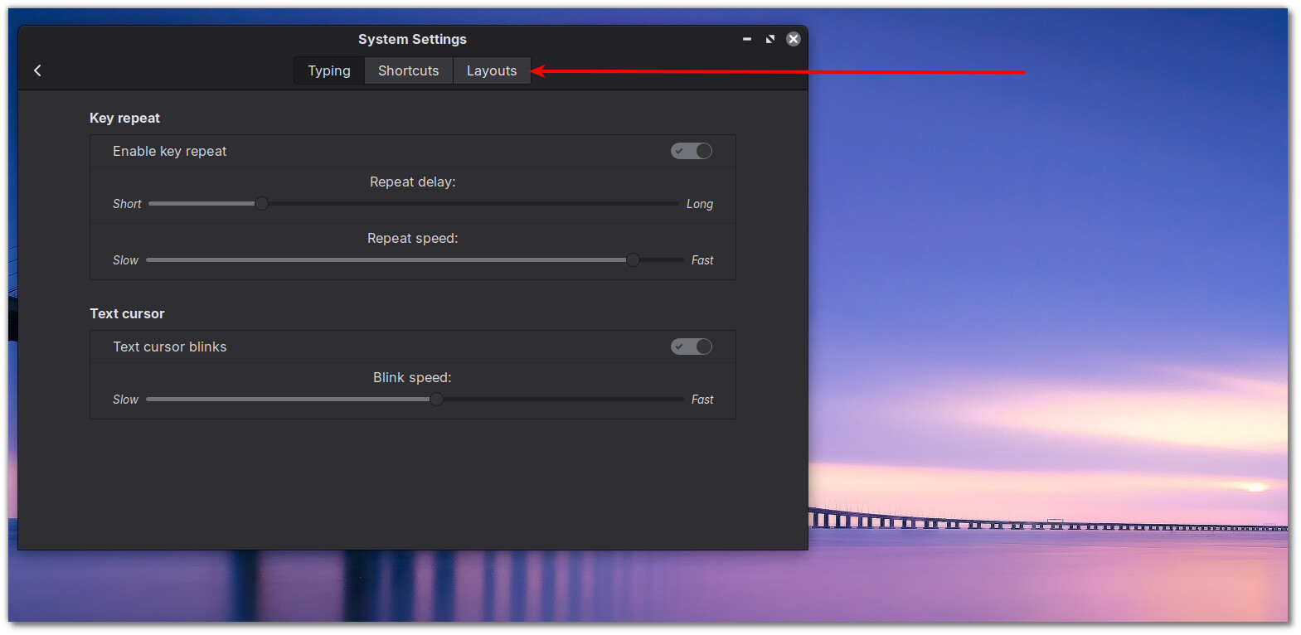Click the Repeat speed slider knob
This screenshot has width=1301, height=635.
coord(633,260)
